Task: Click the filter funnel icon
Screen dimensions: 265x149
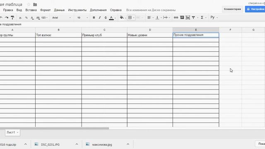Action: coord(193,17)
